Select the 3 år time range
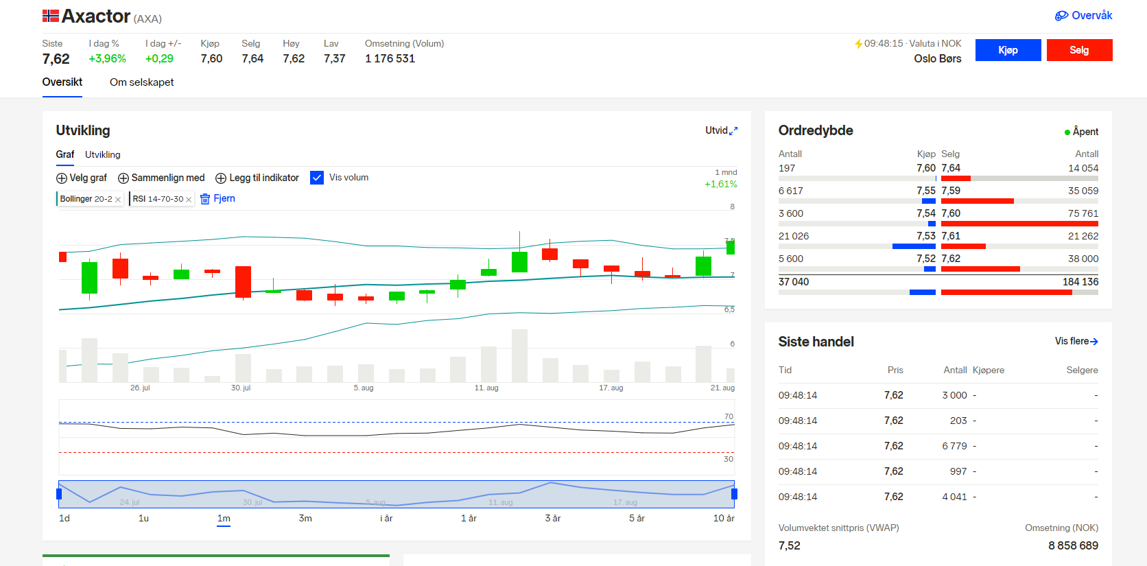Viewport: 1147px width, 566px height. pos(553,518)
